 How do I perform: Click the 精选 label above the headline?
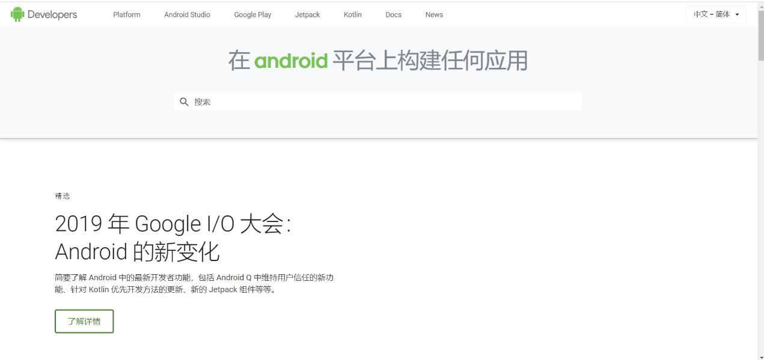[x=63, y=196]
